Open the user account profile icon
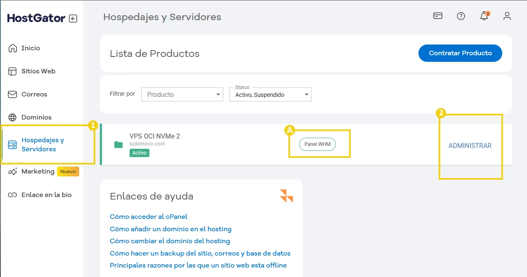 [507, 16]
